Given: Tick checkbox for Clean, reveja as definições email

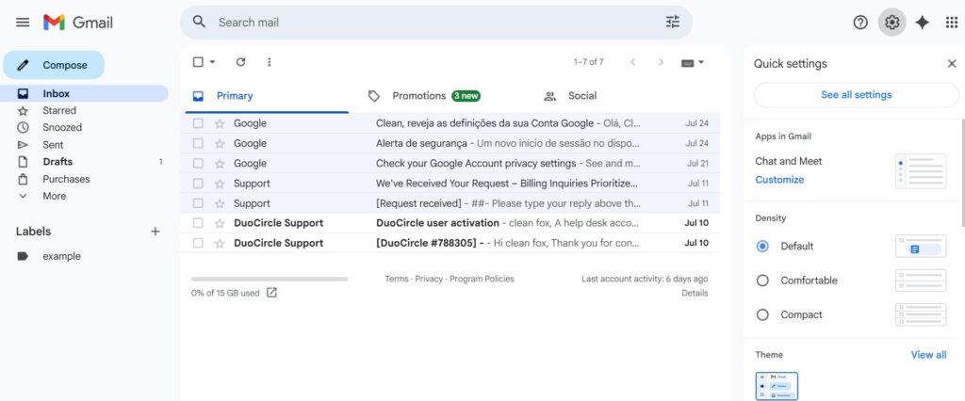Looking at the screenshot, I should point(198,123).
